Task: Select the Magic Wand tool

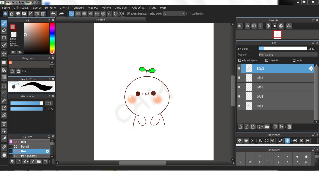Action: coord(4,100)
